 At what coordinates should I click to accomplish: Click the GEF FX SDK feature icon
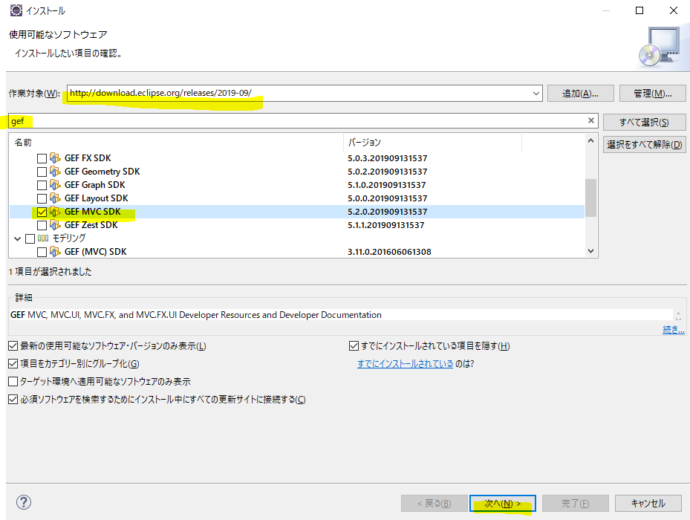55,158
